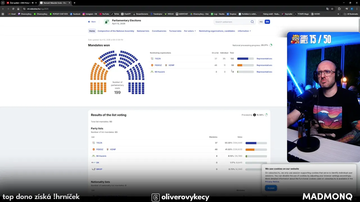Open Representatives link for FIDESZ KDNP

(264, 65)
